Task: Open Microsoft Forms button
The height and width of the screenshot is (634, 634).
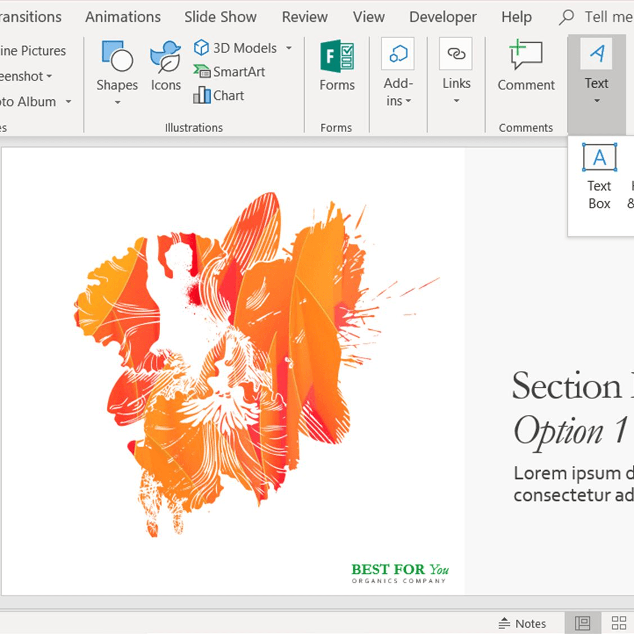Action: tap(337, 66)
